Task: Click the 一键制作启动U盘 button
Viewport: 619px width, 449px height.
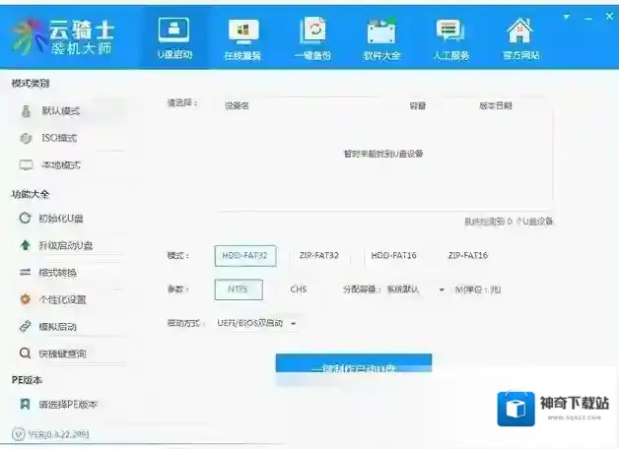Action: coord(353,366)
